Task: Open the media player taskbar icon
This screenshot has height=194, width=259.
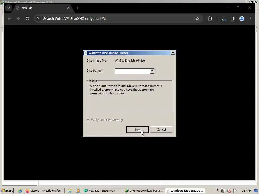Action: coord(78,191)
